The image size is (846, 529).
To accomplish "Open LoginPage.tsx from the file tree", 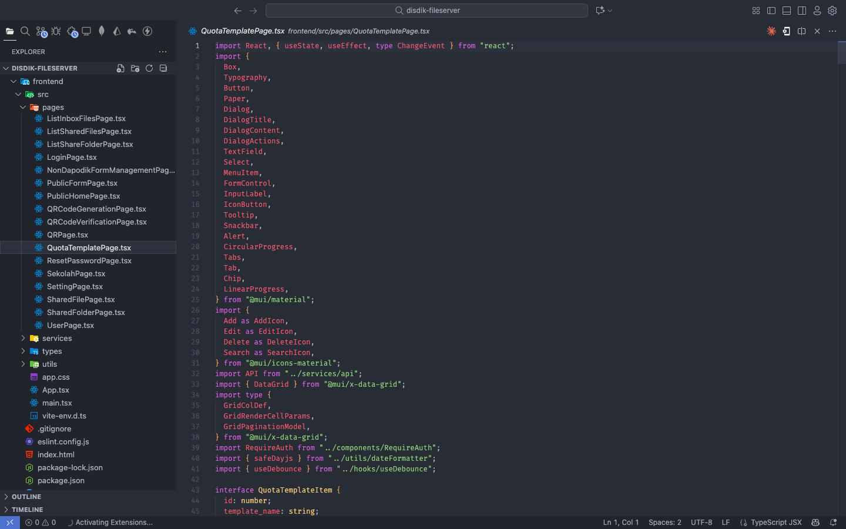I will pyautogui.click(x=72, y=158).
